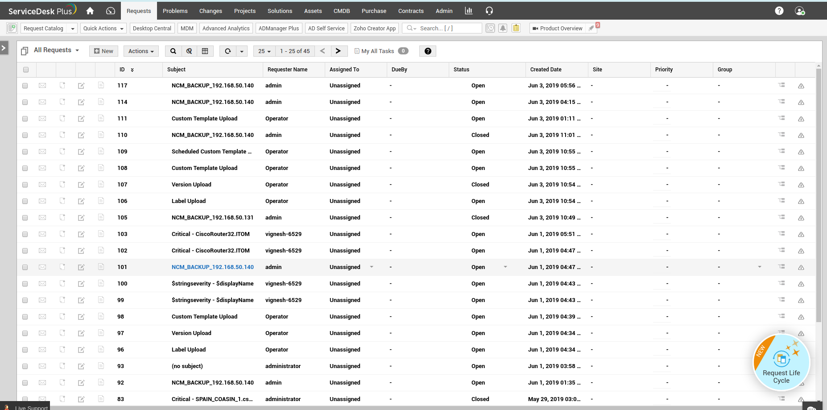827x410 pixels.
Task: Click the headset support icon
Action: (x=489, y=11)
